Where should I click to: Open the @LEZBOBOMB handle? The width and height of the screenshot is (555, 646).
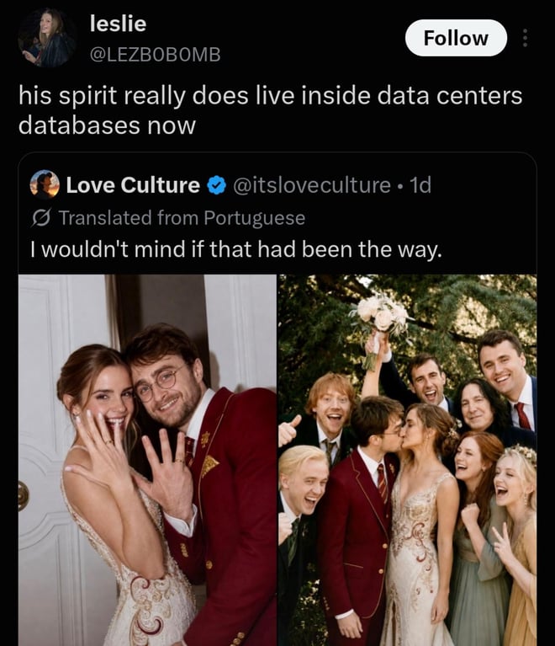point(155,55)
